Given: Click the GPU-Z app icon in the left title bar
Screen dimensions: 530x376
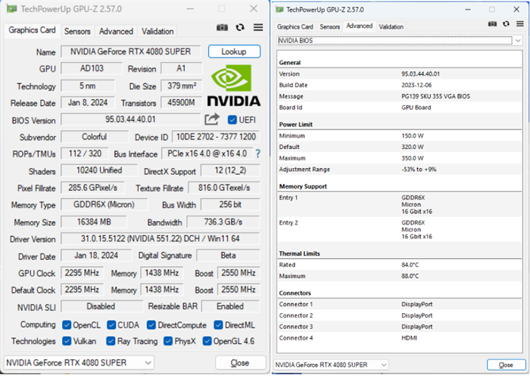Looking at the screenshot, I should [x=12, y=9].
